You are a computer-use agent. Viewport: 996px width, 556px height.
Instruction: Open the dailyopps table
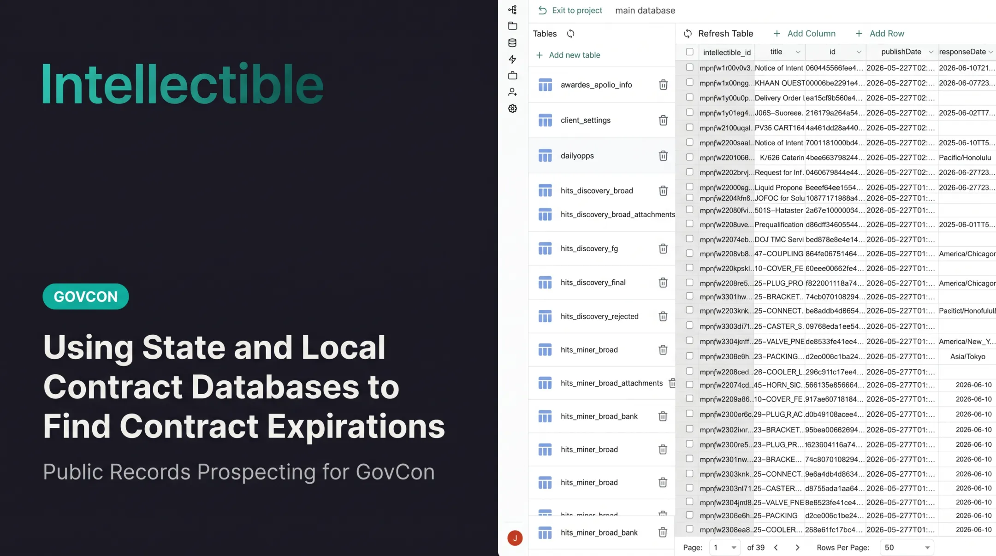tap(577, 156)
